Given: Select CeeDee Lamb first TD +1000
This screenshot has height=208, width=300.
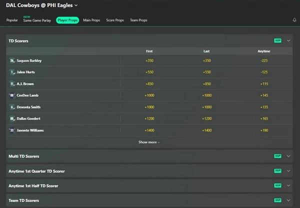Looking at the screenshot, I should point(149,95).
